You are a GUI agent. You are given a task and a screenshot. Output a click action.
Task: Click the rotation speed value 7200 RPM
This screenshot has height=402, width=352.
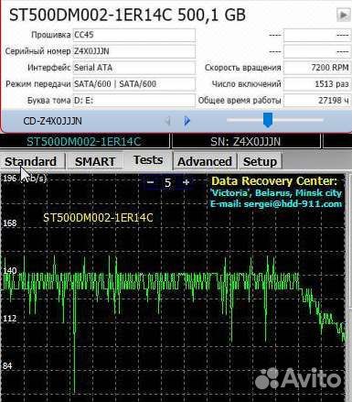(x=317, y=68)
